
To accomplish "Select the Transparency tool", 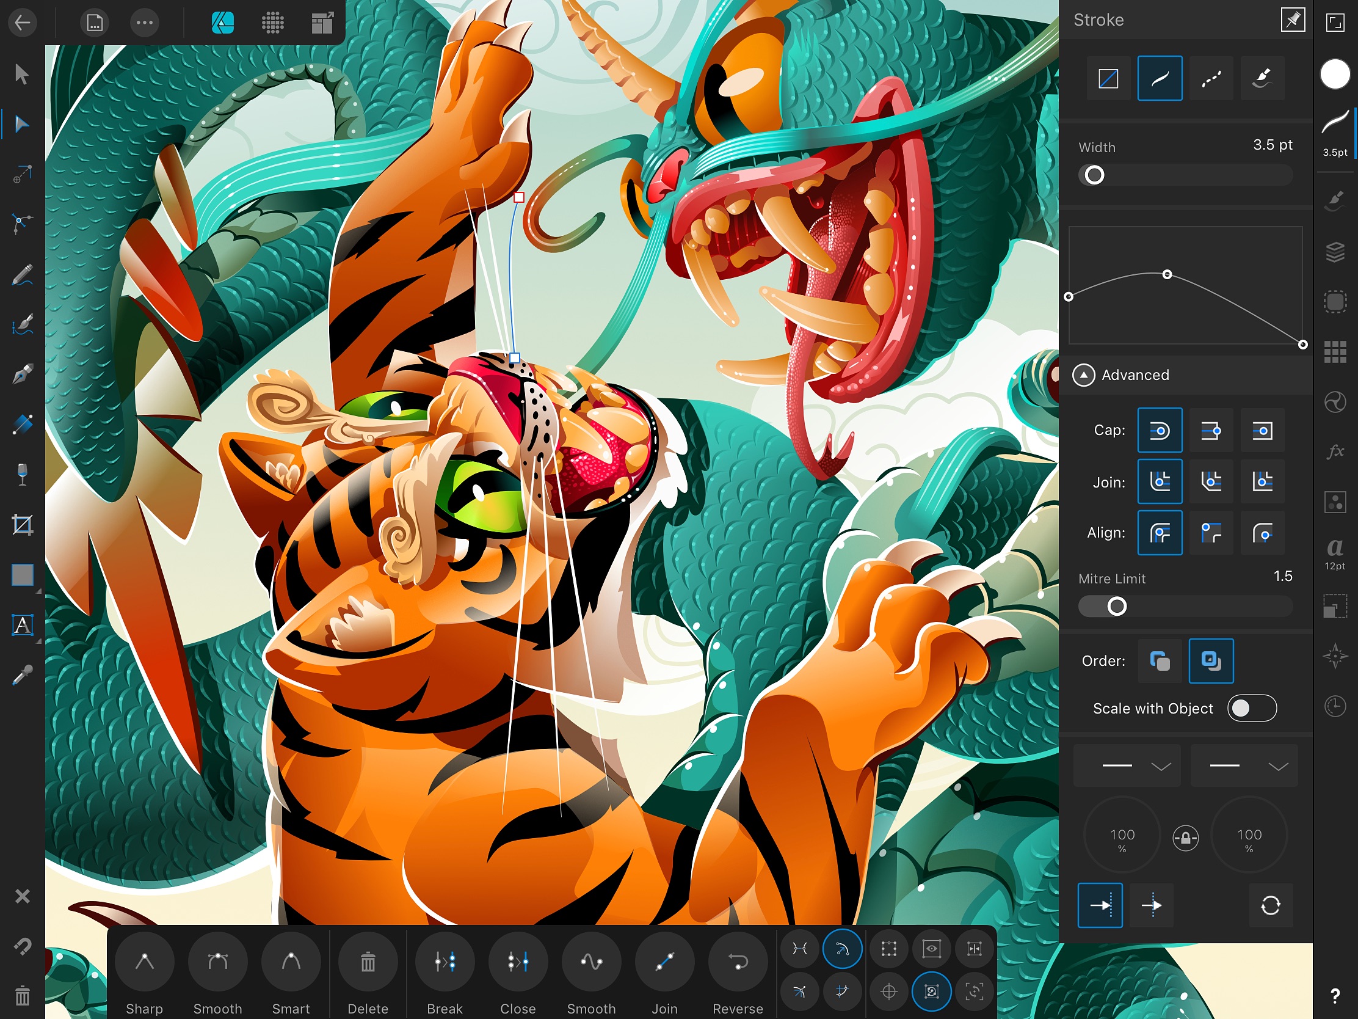I will (x=22, y=474).
